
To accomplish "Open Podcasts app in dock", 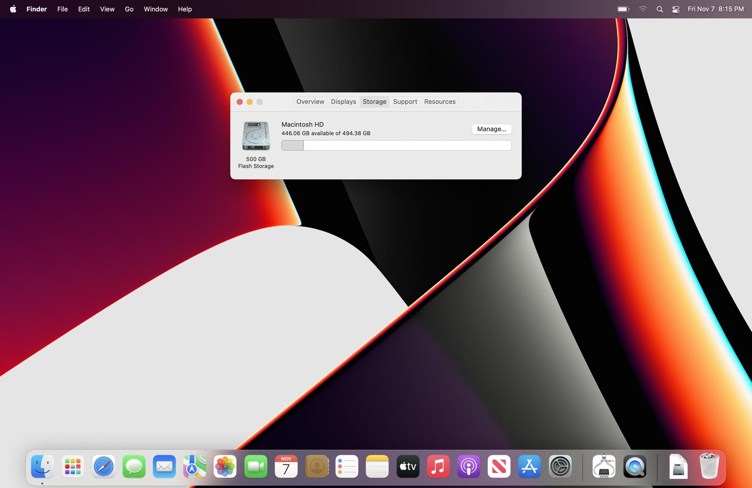I will tap(468, 466).
